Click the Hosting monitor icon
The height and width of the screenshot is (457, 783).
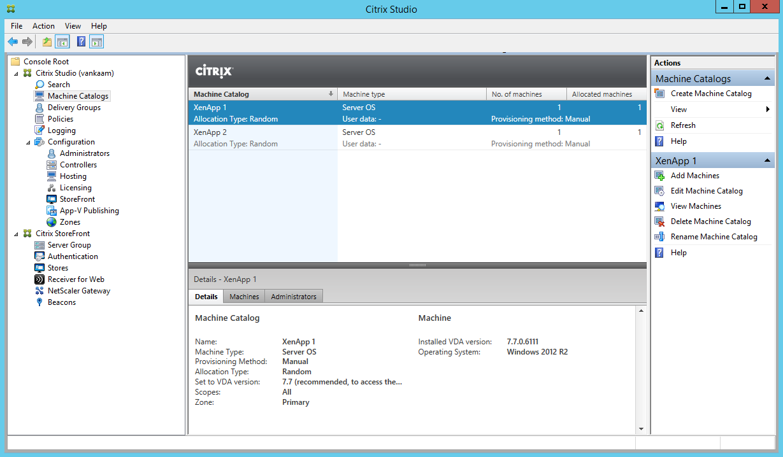(x=52, y=176)
